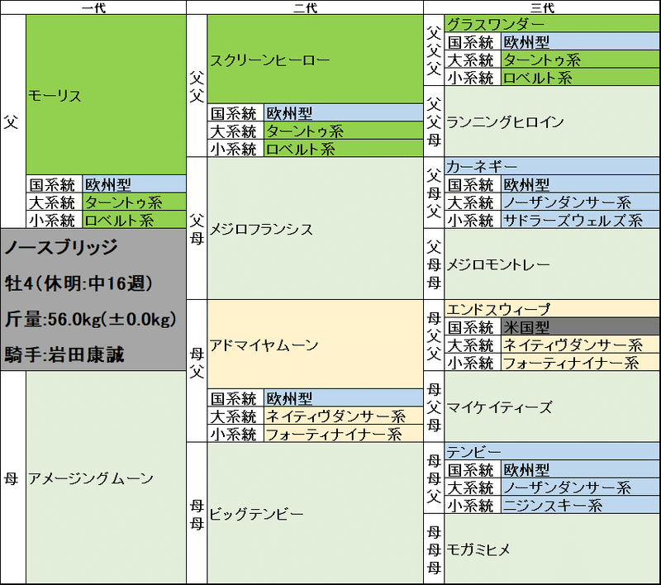Image resolution: width=661 pixels, height=585 pixels.
Task: Click the 父父 row label
Action: 197,86
